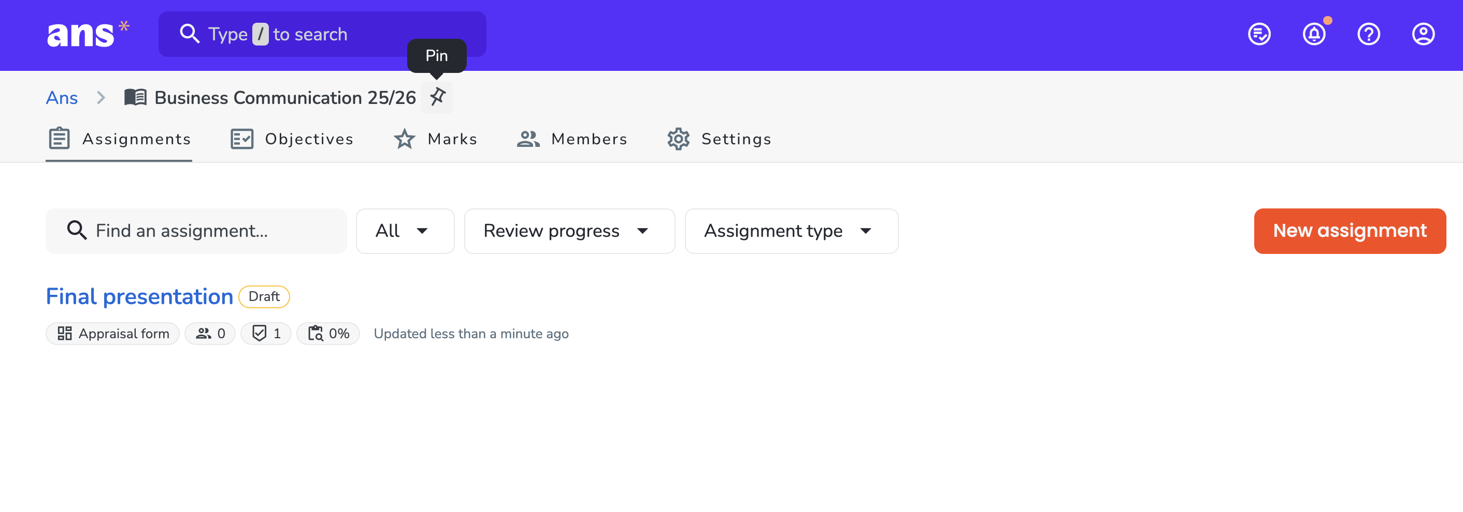
Task: Open the user account profile icon
Action: [1423, 34]
